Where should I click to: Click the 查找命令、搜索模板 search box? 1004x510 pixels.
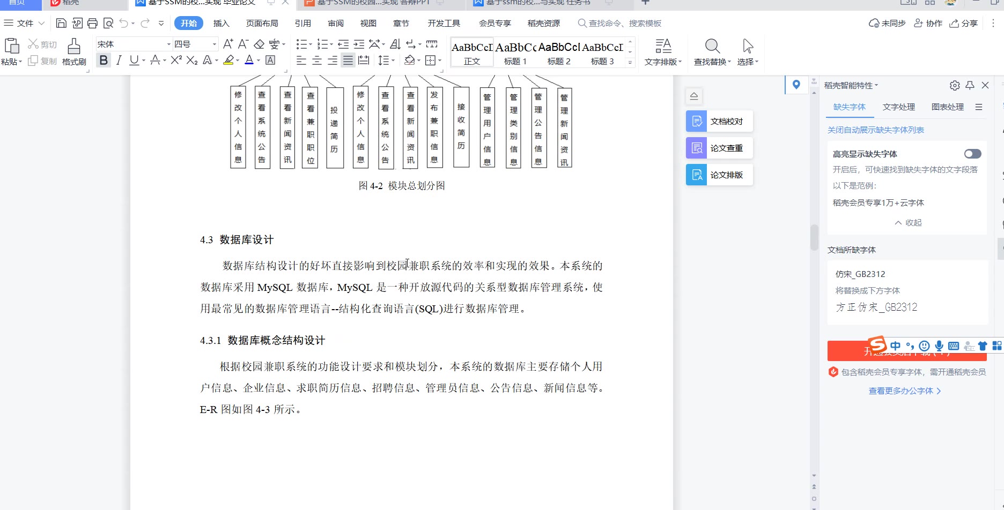pos(624,23)
